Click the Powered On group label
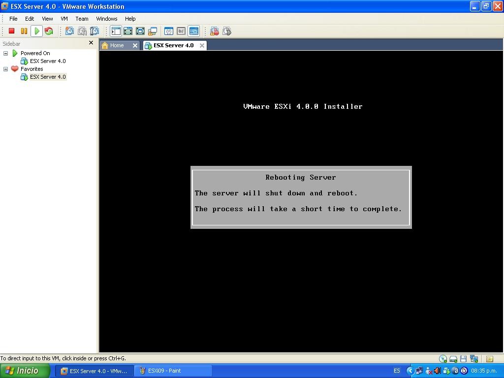 [35, 53]
